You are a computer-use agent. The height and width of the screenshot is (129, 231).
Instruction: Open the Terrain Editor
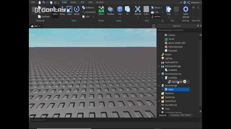101,10
